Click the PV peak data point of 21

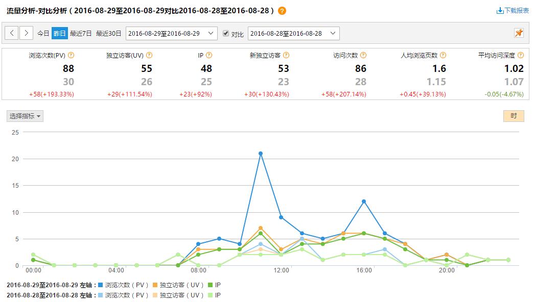pyautogui.click(x=261, y=153)
